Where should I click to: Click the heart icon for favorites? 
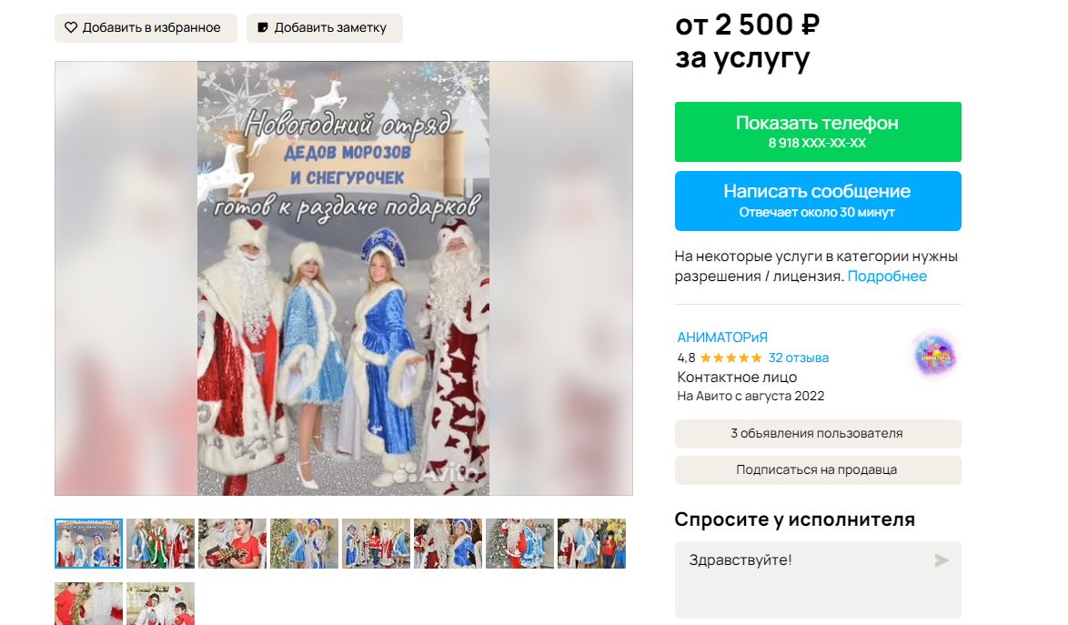pos(71,28)
